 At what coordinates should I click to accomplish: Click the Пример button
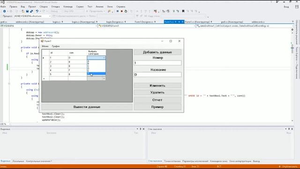click(157, 107)
